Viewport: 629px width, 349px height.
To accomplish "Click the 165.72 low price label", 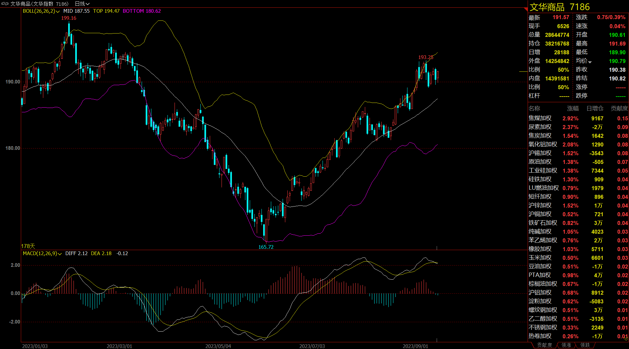I will coord(266,247).
